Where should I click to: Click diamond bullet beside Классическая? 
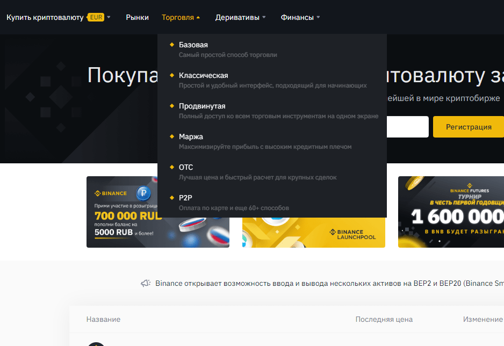[x=172, y=75]
